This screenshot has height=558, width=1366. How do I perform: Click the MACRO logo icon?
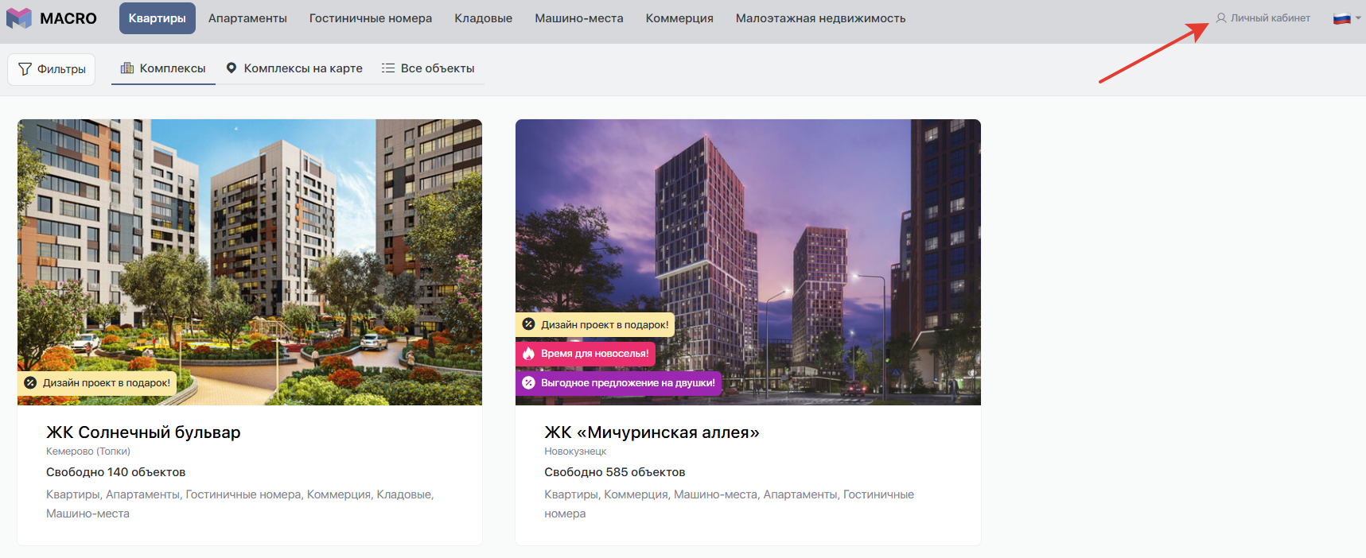[19, 18]
